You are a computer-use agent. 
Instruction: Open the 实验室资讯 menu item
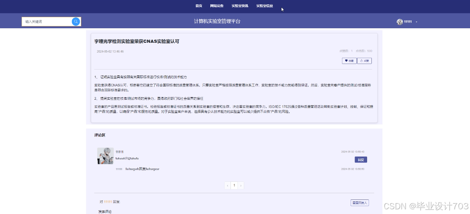pos(240,6)
